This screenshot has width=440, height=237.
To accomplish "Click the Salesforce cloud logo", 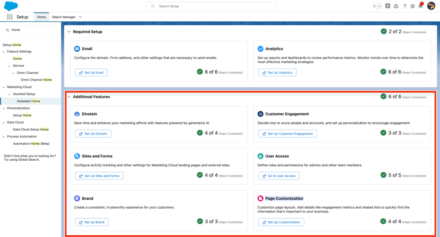I will [x=11, y=6].
